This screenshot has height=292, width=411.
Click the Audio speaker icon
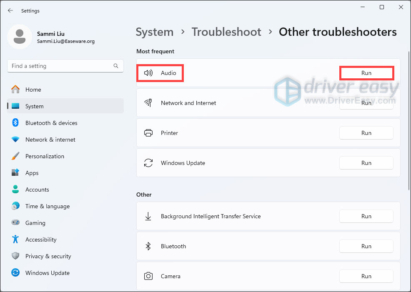148,73
